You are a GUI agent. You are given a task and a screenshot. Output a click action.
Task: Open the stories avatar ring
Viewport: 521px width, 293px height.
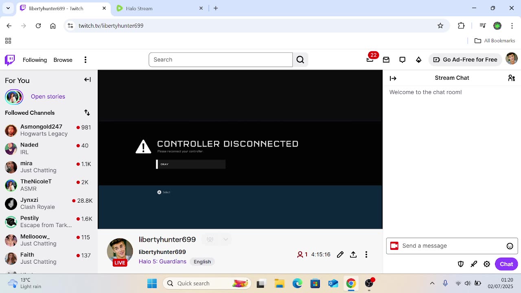click(14, 97)
